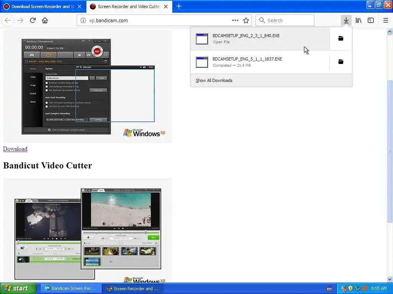Click the 8:55 AM taskbar clock
393x294 pixels.
coord(379,288)
